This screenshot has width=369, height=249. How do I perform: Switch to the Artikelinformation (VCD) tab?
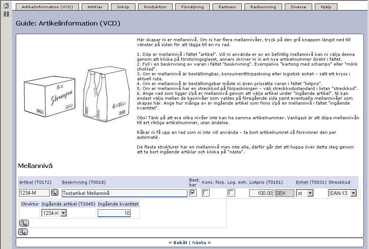pyautogui.click(x=47, y=7)
